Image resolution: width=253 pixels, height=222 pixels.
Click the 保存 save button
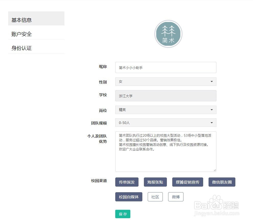pyautogui.click(x=123, y=214)
